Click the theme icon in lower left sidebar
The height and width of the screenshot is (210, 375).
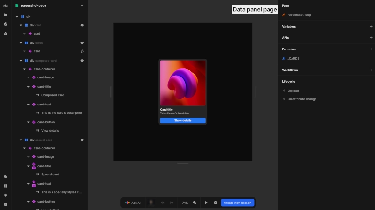(x=6, y=177)
